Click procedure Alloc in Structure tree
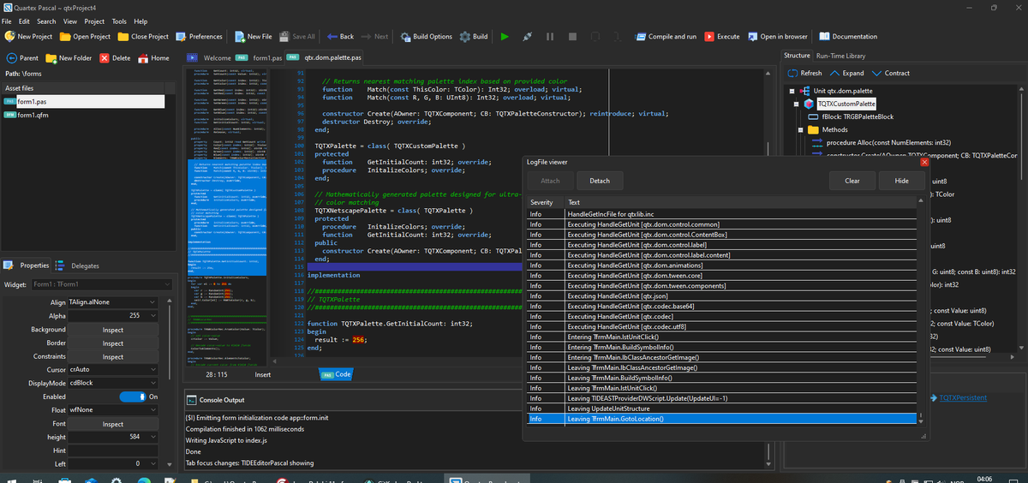 pyautogui.click(x=882, y=142)
